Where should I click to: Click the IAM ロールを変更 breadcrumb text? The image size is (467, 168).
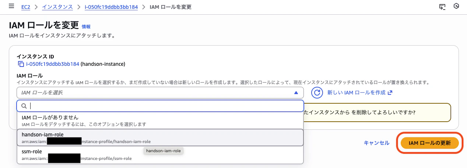click(x=171, y=7)
